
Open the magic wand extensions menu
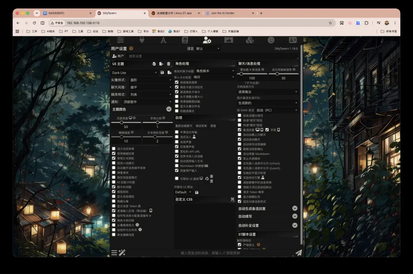(122, 253)
